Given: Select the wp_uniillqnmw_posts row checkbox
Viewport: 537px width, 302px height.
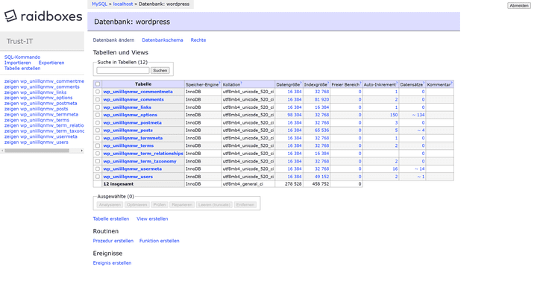Looking at the screenshot, I should 98,130.
